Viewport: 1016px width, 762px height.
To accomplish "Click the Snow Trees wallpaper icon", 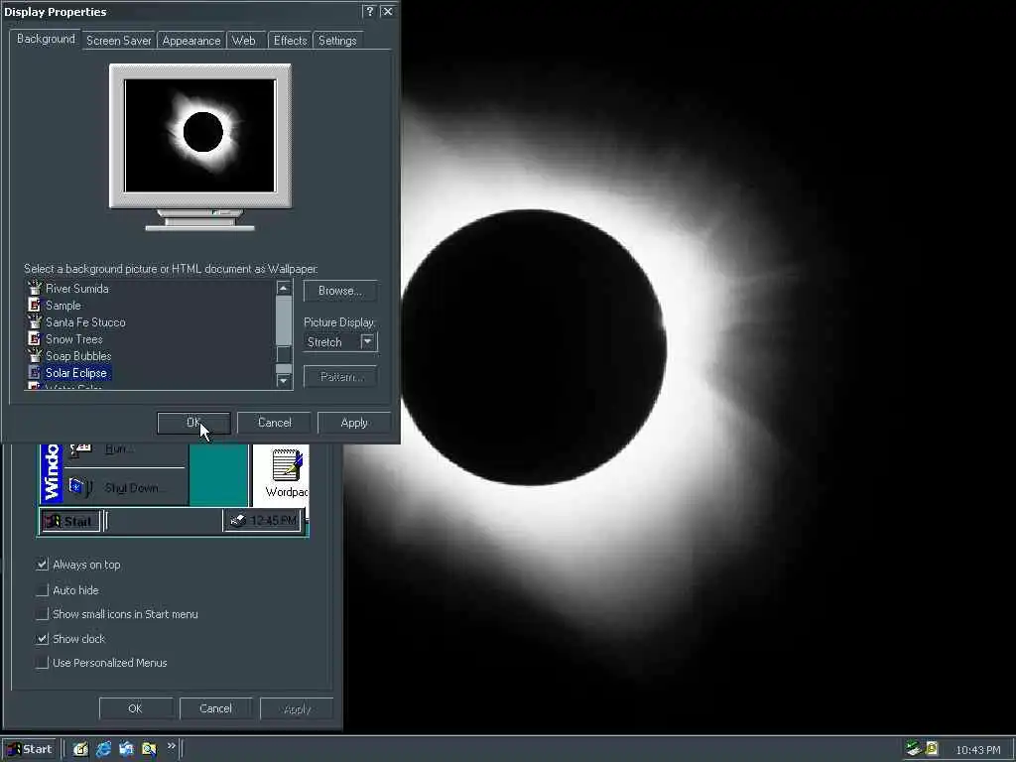I will (x=35, y=339).
